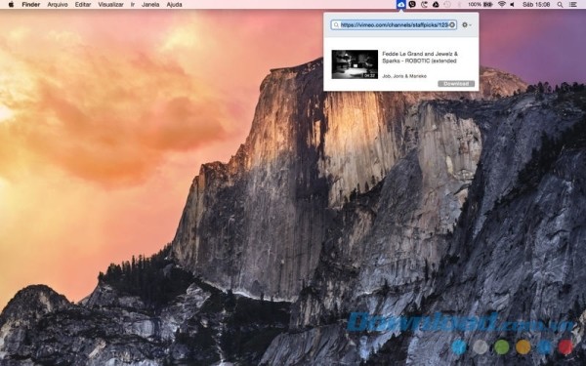Open the Wi-Fi menu

pyautogui.click(x=502, y=5)
